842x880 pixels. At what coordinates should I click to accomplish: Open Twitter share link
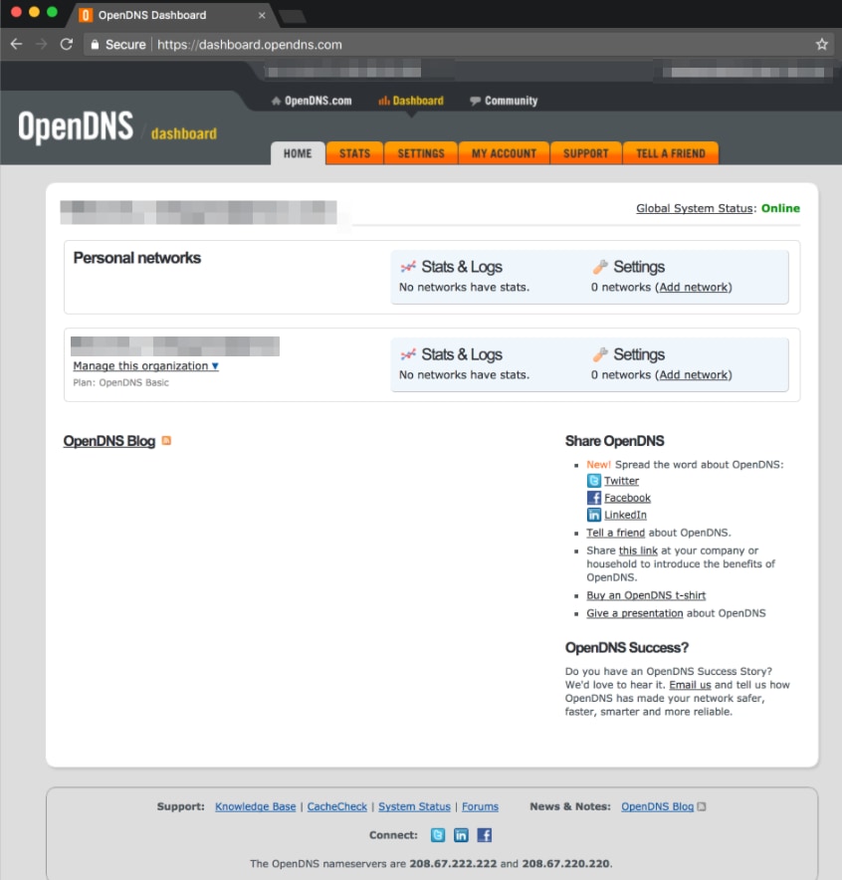621,481
